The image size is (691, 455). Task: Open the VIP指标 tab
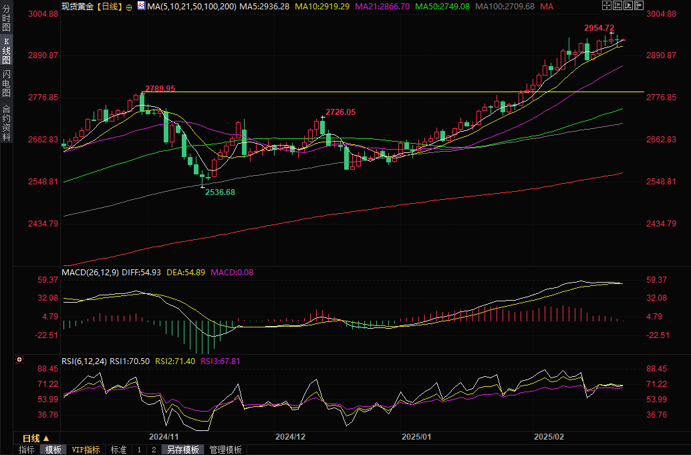tap(86, 450)
